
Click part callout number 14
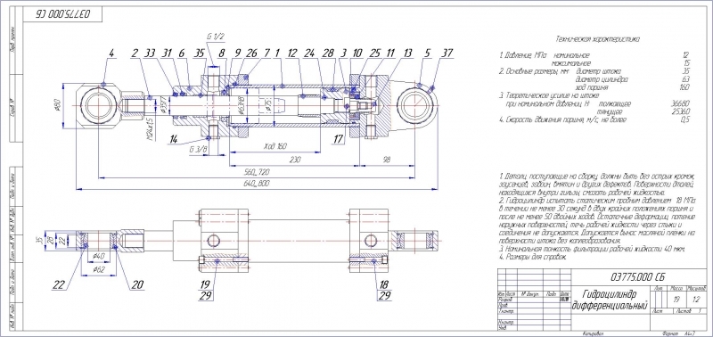point(173,139)
